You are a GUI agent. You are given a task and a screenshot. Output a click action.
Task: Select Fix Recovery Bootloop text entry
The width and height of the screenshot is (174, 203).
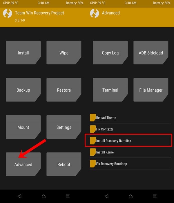pyautogui.click(x=112, y=164)
